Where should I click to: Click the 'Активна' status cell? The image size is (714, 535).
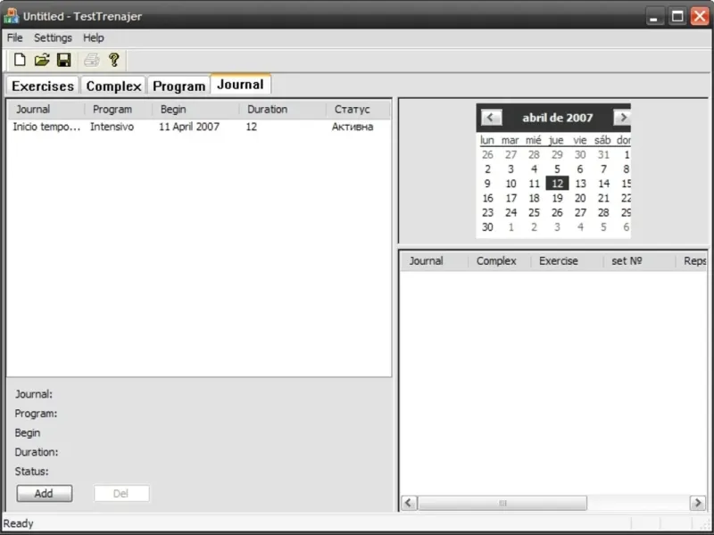353,127
